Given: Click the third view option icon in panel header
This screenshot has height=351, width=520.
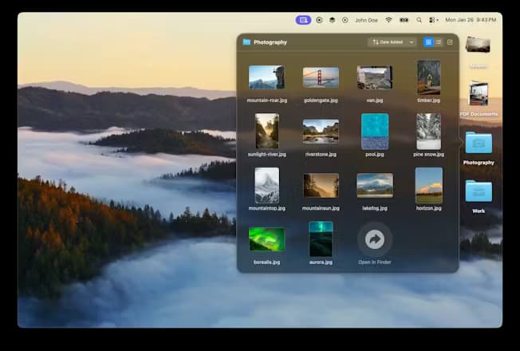Looking at the screenshot, I should (450, 41).
